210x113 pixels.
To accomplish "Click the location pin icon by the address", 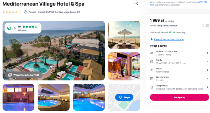I will (25, 12).
